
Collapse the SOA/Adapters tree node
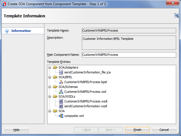coord(50,67)
